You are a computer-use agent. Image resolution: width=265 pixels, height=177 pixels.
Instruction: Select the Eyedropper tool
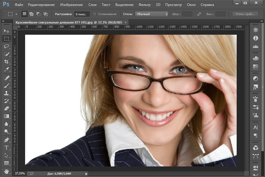click(7, 70)
